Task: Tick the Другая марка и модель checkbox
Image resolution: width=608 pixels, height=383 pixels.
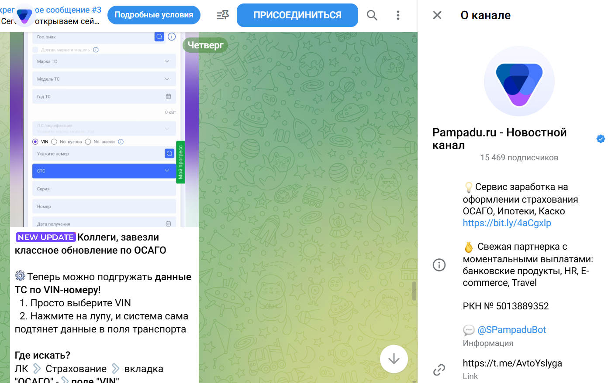Action: (x=35, y=50)
